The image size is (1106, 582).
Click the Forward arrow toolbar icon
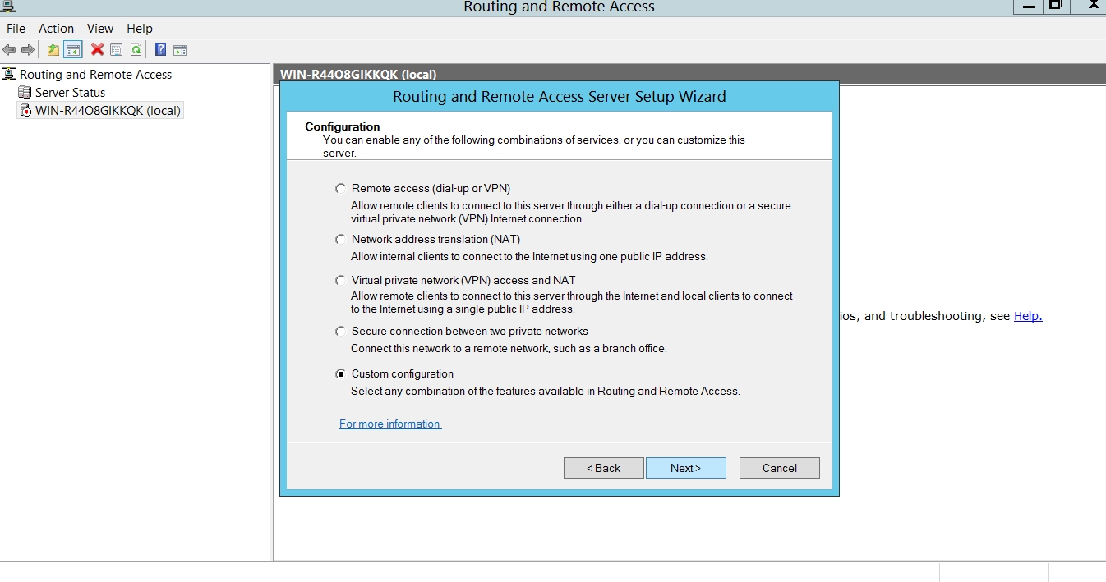point(28,50)
